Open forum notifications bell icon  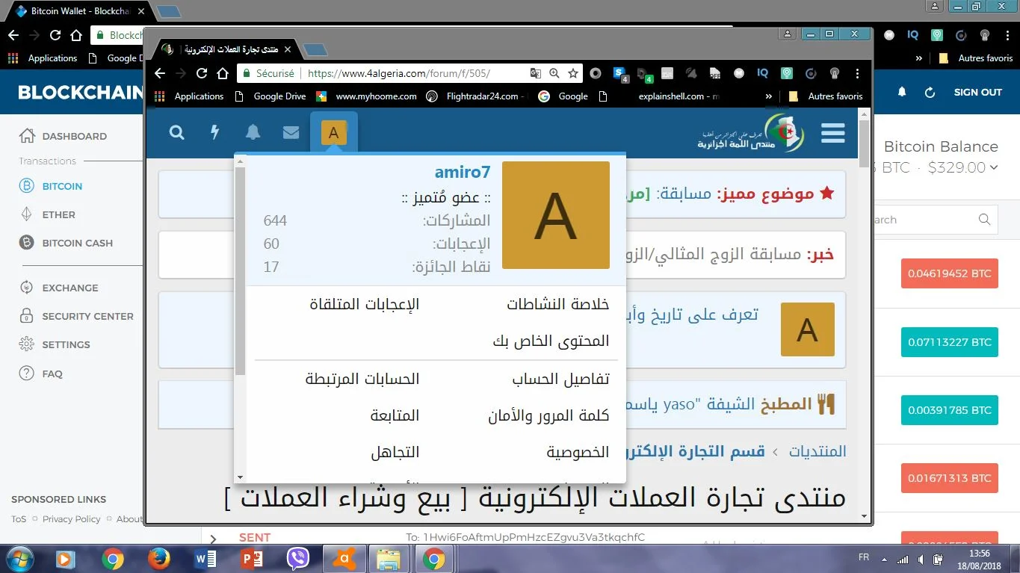pyautogui.click(x=253, y=133)
